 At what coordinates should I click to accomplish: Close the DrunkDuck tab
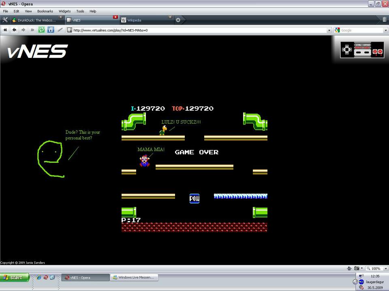tap(60, 17)
